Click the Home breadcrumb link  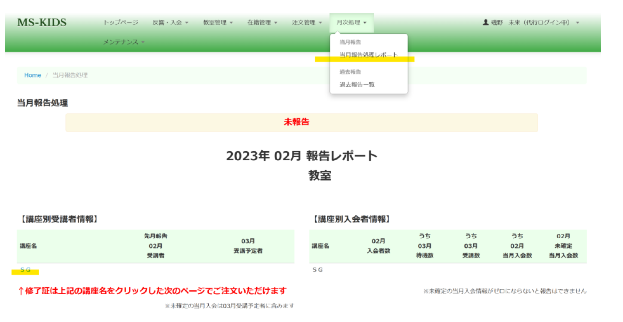tap(33, 75)
